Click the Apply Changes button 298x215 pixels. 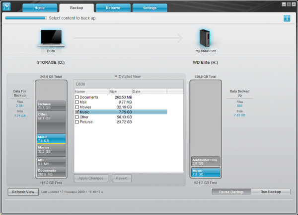coord(91,178)
